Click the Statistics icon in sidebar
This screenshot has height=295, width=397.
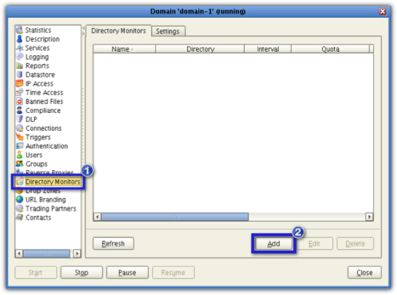[x=19, y=30]
